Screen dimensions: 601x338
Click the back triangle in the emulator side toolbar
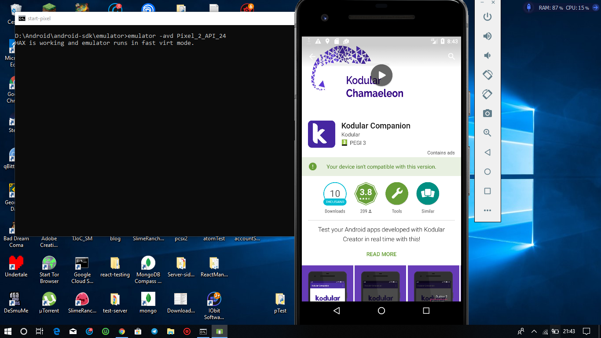pyautogui.click(x=487, y=152)
